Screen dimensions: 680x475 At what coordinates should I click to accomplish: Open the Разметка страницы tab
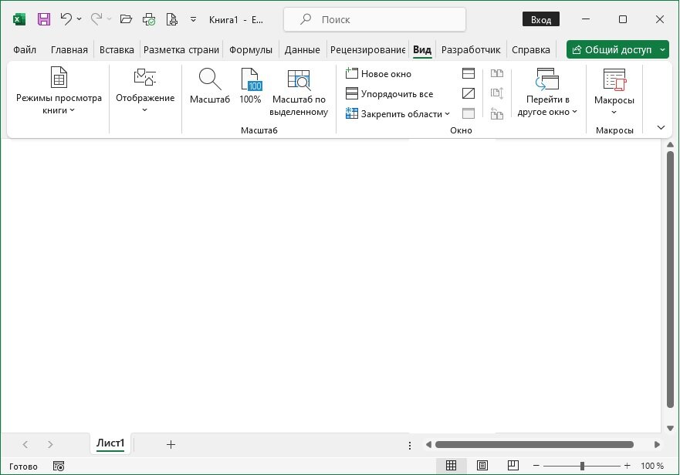[x=181, y=50]
